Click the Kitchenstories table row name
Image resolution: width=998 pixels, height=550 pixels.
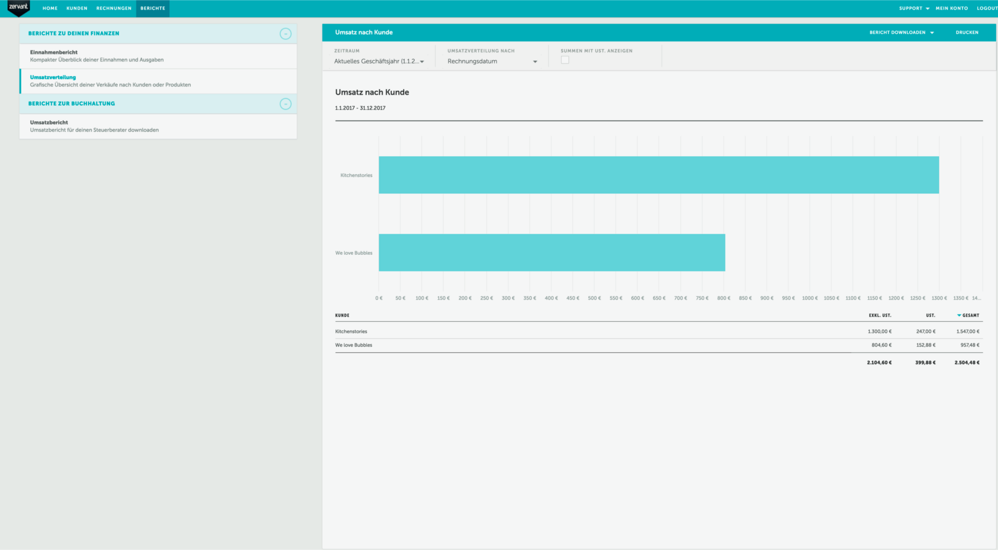pos(351,331)
